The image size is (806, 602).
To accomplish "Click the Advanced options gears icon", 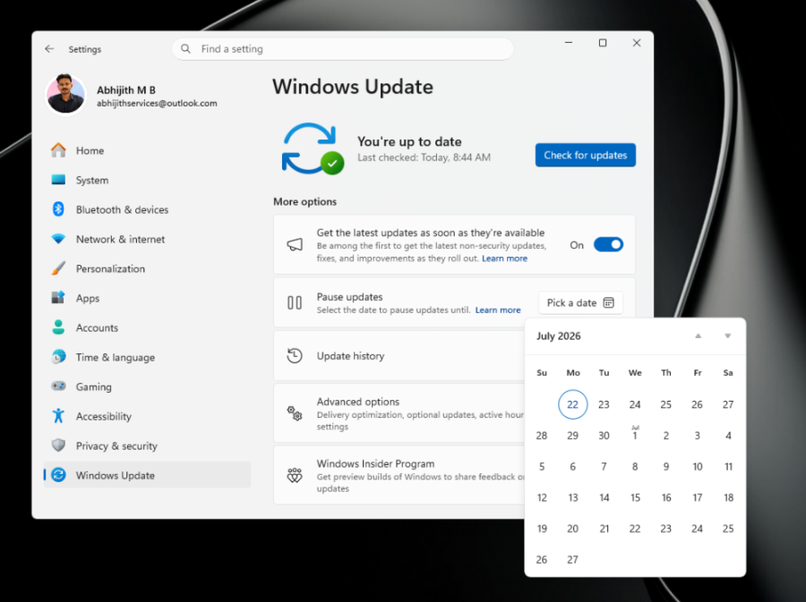I will coord(295,413).
